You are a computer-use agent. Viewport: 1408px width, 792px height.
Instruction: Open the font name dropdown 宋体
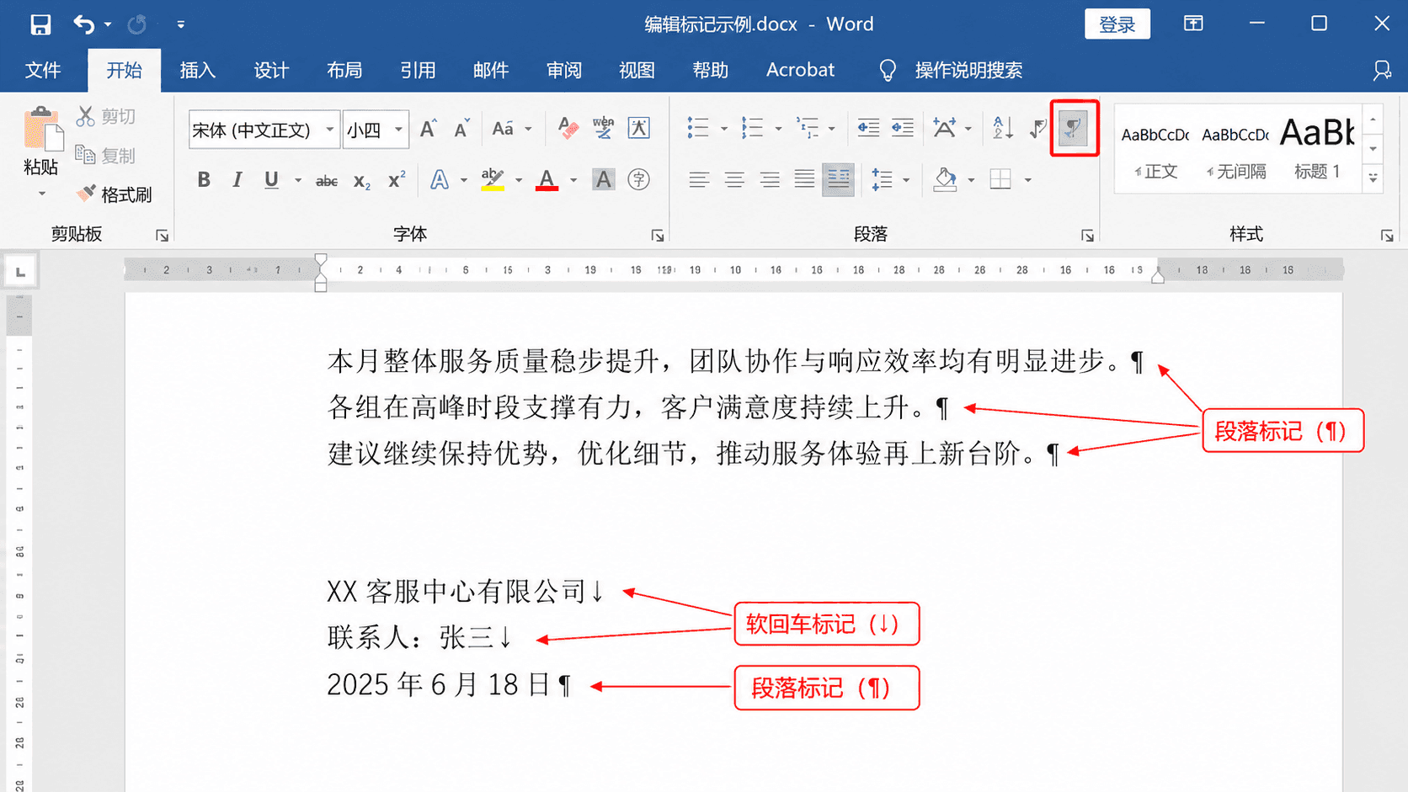[329, 130]
